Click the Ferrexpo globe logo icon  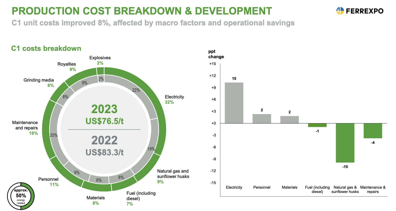click(x=340, y=11)
